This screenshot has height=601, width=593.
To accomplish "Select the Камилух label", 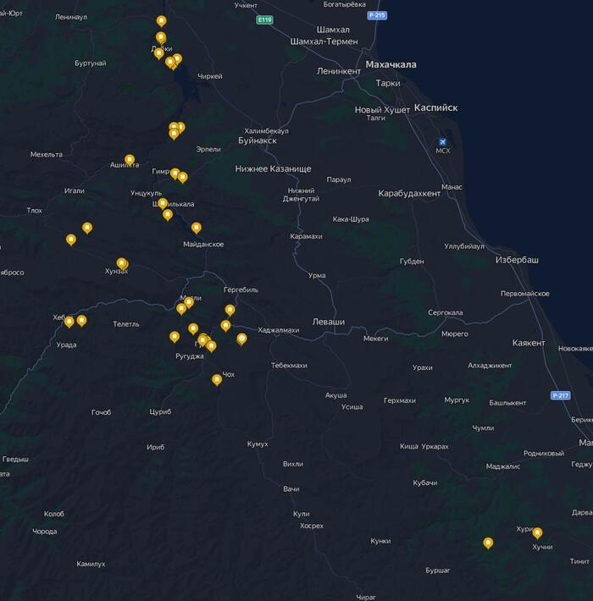I will click(91, 564).
